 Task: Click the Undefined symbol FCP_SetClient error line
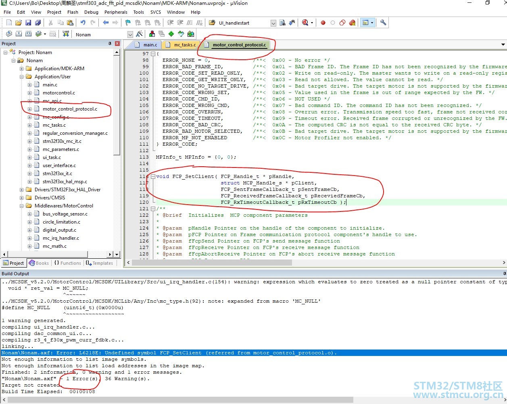[x=253, y=353]
